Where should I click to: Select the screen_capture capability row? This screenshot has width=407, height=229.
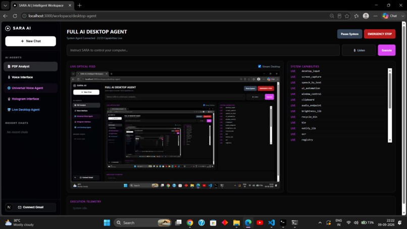[337, 77]
